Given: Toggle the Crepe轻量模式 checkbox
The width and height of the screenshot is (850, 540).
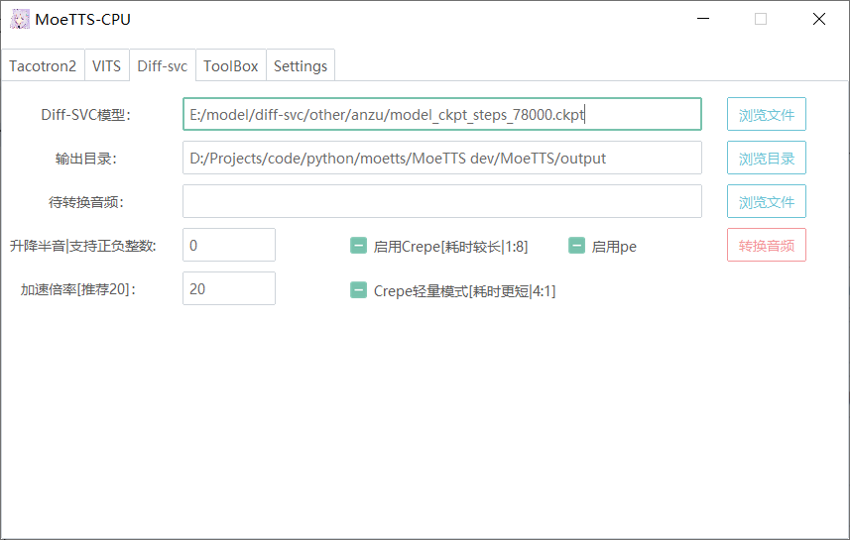Looking at the screenshot, I should pyautogui.click(x=358, y=290).
